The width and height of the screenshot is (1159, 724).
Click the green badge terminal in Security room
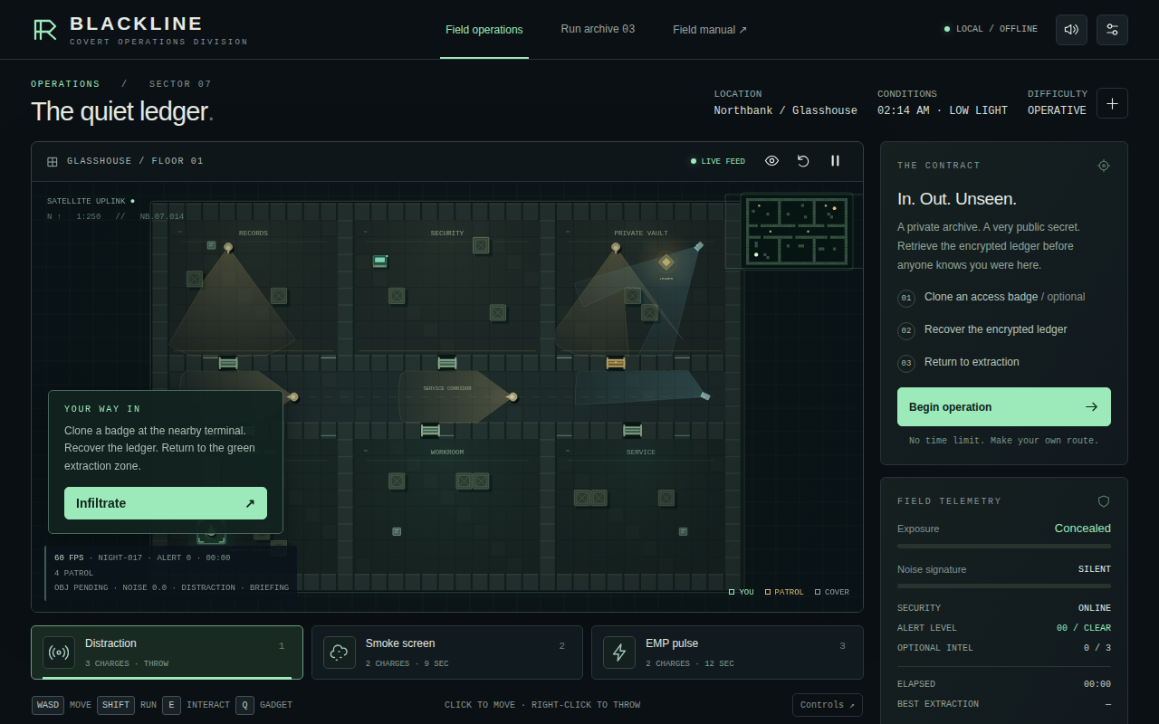point(380,261)
